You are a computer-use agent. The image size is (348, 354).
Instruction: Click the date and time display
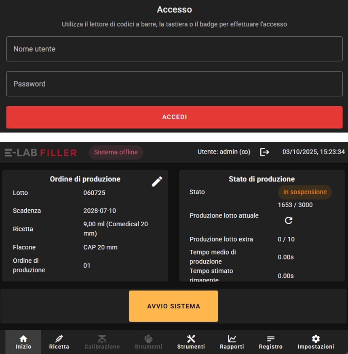click(313, 152)
